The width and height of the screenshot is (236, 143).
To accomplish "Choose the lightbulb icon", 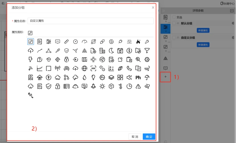I will (x=93, y=77).
